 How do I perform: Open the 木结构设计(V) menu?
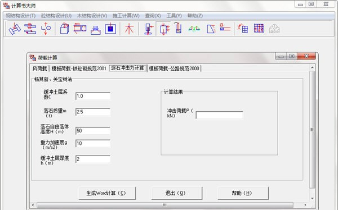click(92, 16)
